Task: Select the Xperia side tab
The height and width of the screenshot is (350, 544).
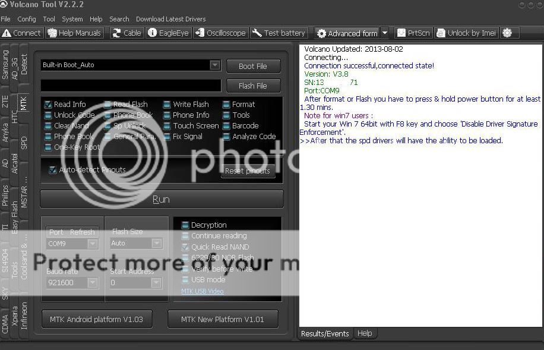Action: coord(15,316)
